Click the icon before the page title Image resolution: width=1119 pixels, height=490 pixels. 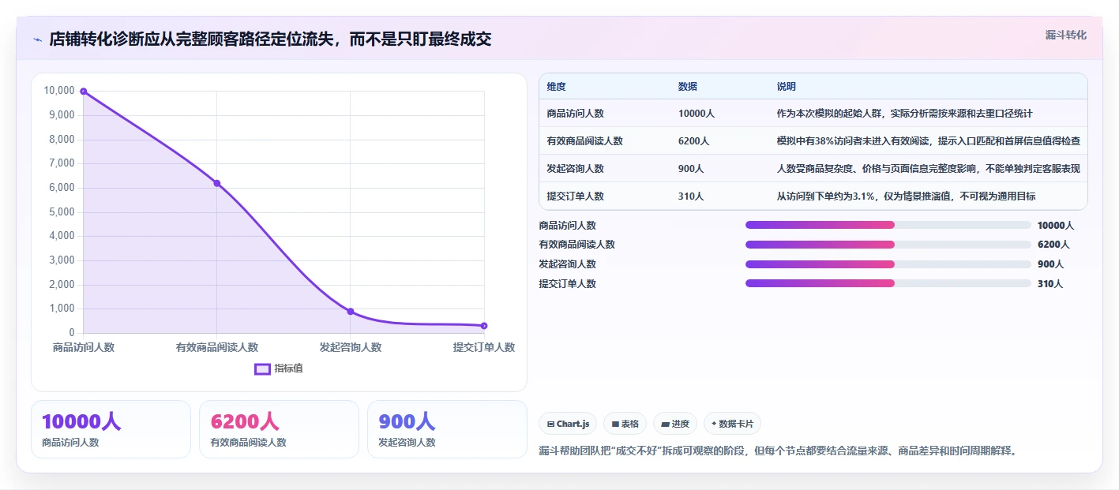[x=38, y=39]
